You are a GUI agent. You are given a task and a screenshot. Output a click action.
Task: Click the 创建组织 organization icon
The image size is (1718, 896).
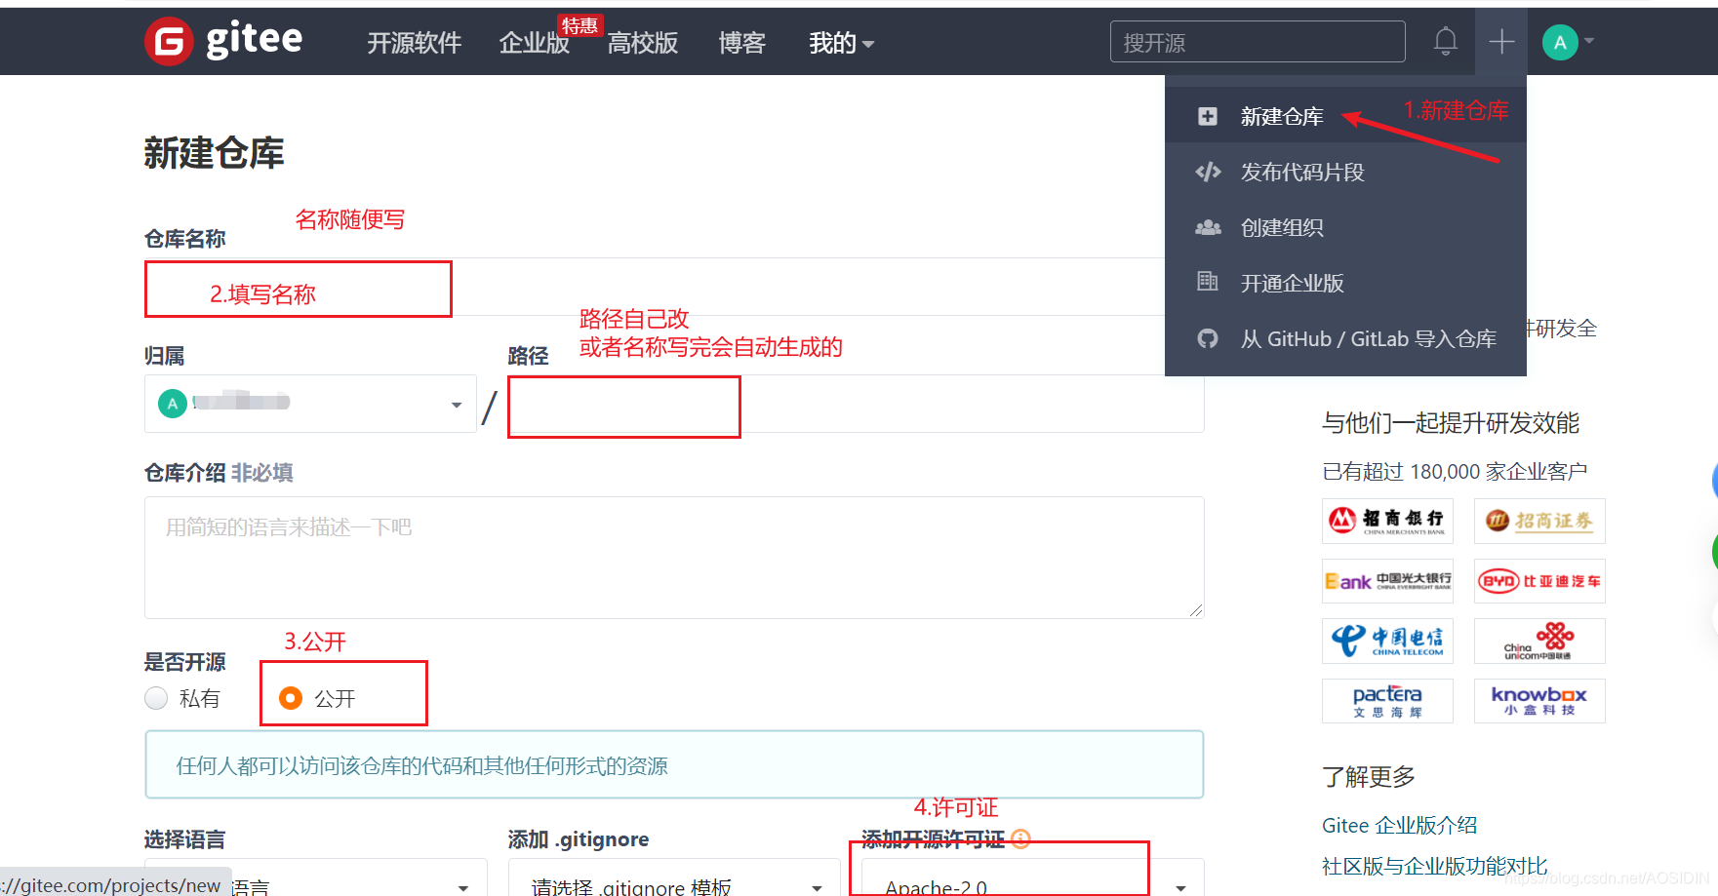tap(1208, 227)
